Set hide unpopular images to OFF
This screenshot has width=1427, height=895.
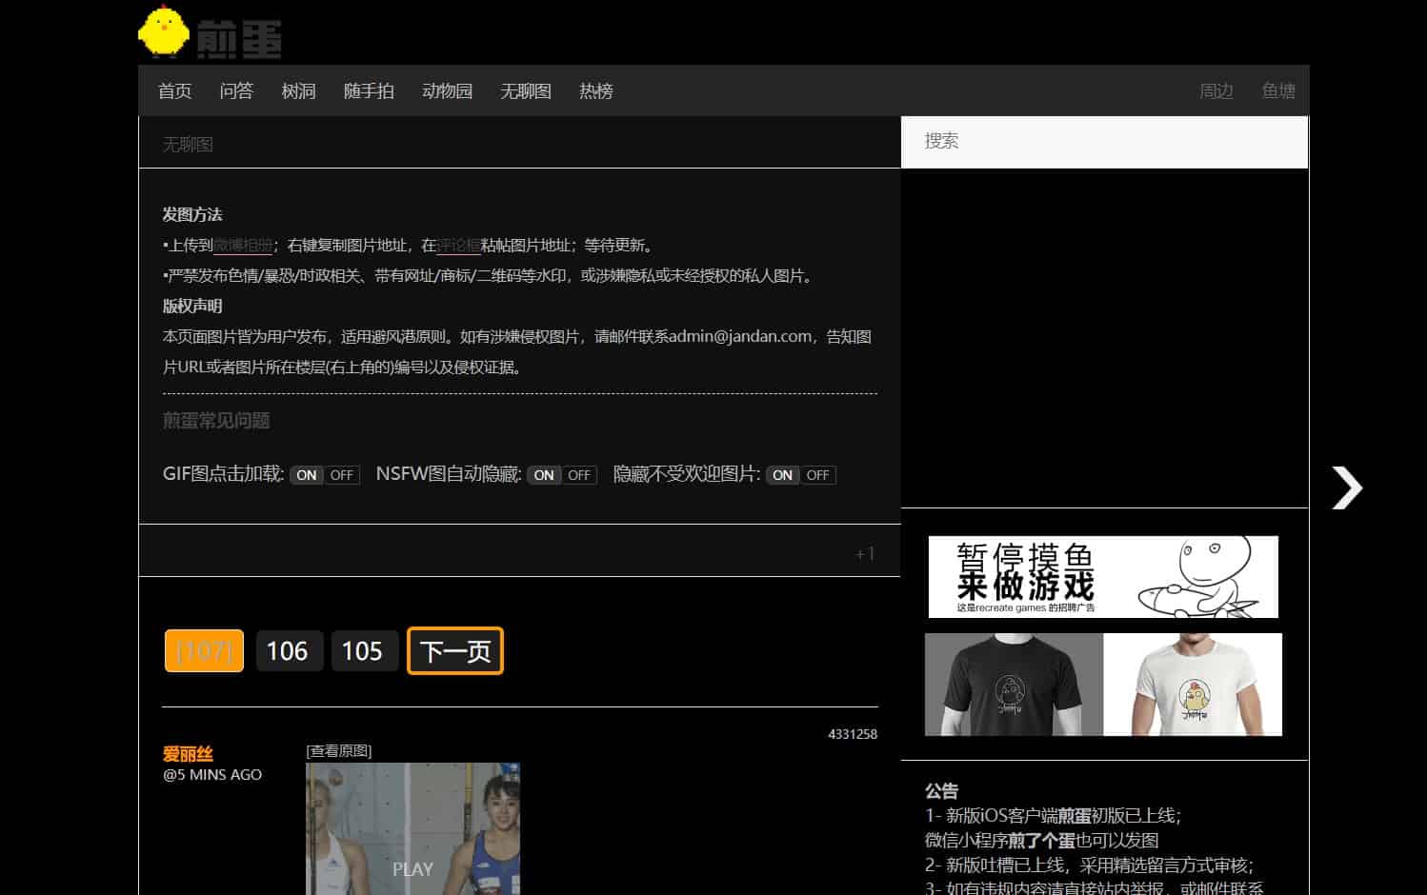click(x=817, y=475)
